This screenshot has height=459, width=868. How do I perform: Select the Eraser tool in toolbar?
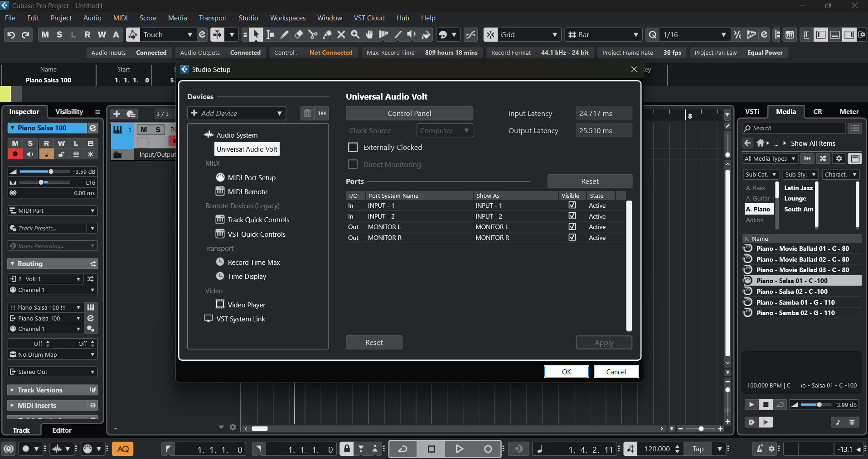298,35
